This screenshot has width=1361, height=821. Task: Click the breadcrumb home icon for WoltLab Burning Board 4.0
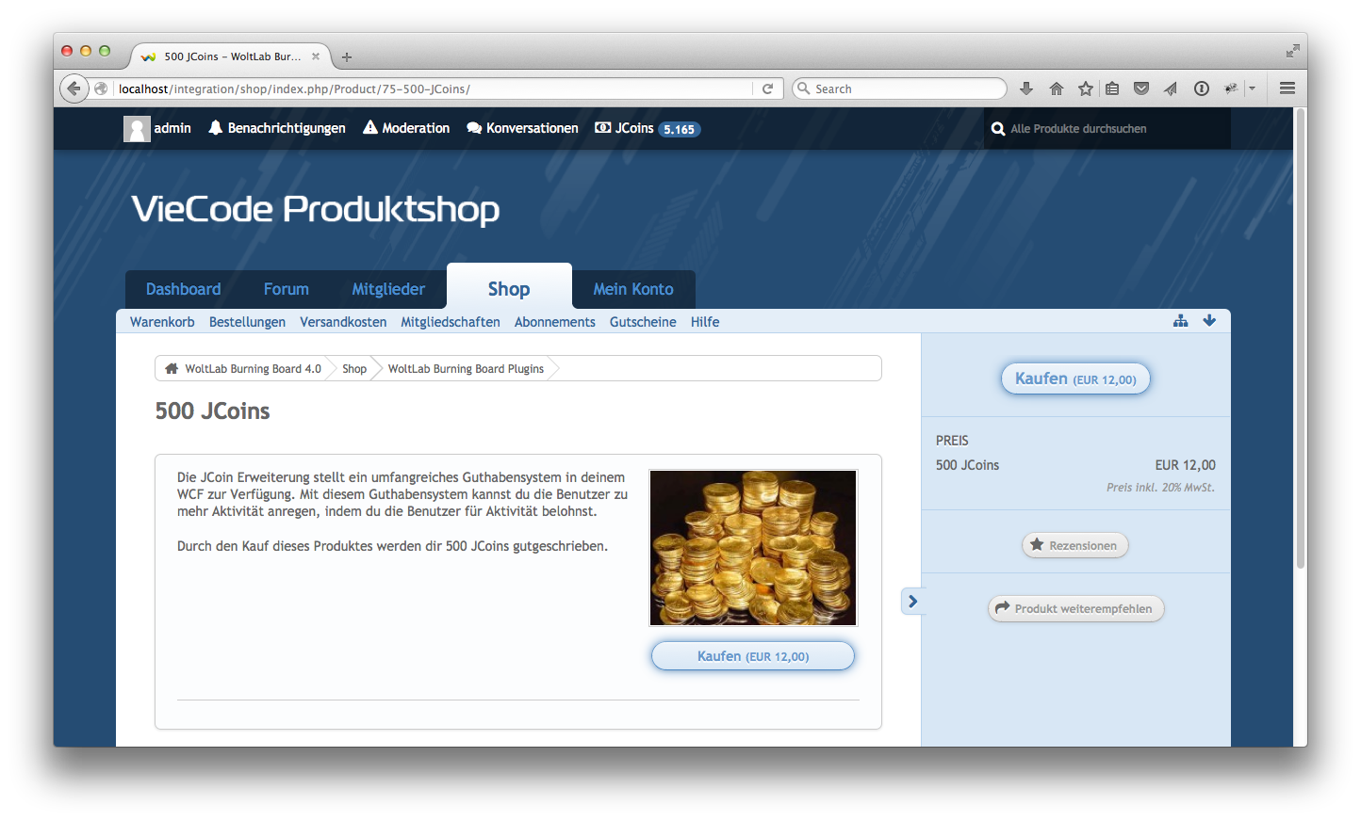[172, 369]
